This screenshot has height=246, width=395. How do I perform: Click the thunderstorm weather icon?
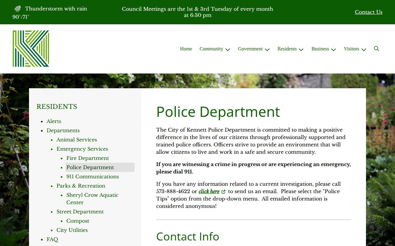pyautogui.click(x=18, y=9)
